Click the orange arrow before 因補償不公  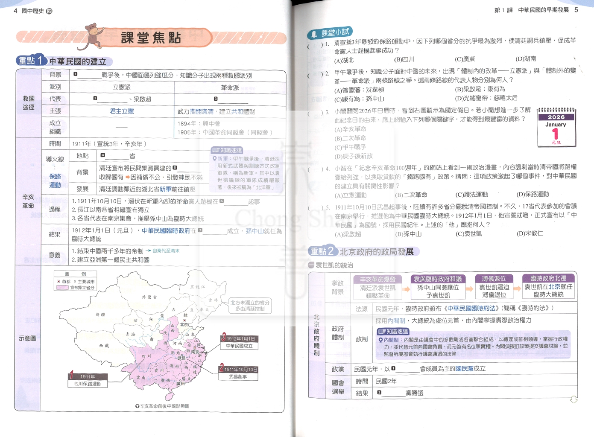[127, 177]
